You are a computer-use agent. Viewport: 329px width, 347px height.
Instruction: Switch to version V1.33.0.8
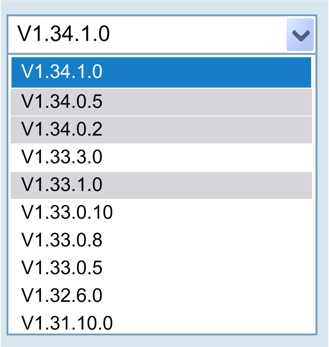[161, 240]
